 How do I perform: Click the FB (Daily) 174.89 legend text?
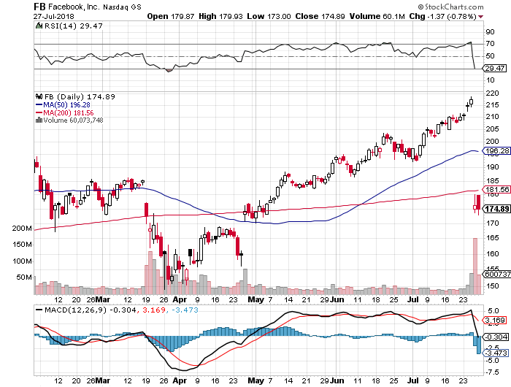[80, 97]
